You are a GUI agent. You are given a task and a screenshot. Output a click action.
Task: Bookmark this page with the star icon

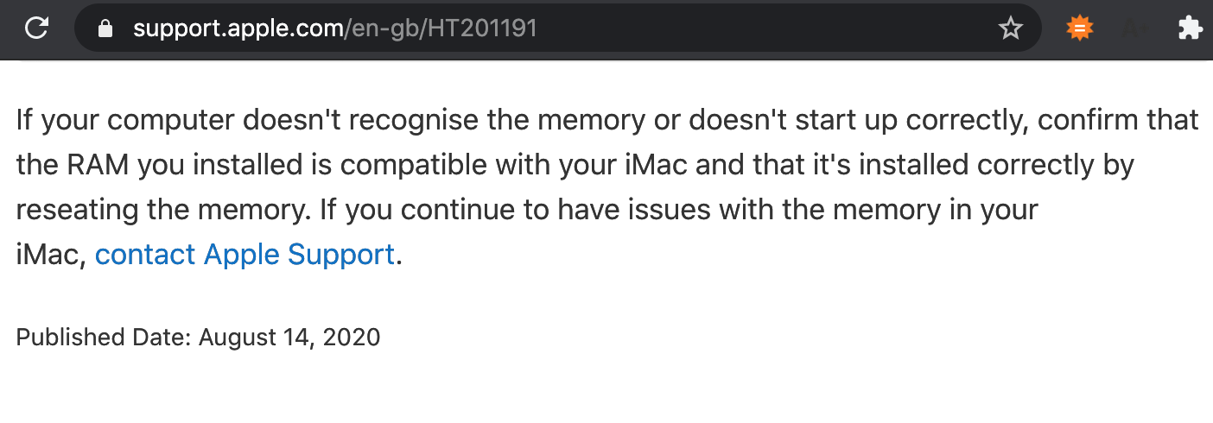click(1010, 28)
